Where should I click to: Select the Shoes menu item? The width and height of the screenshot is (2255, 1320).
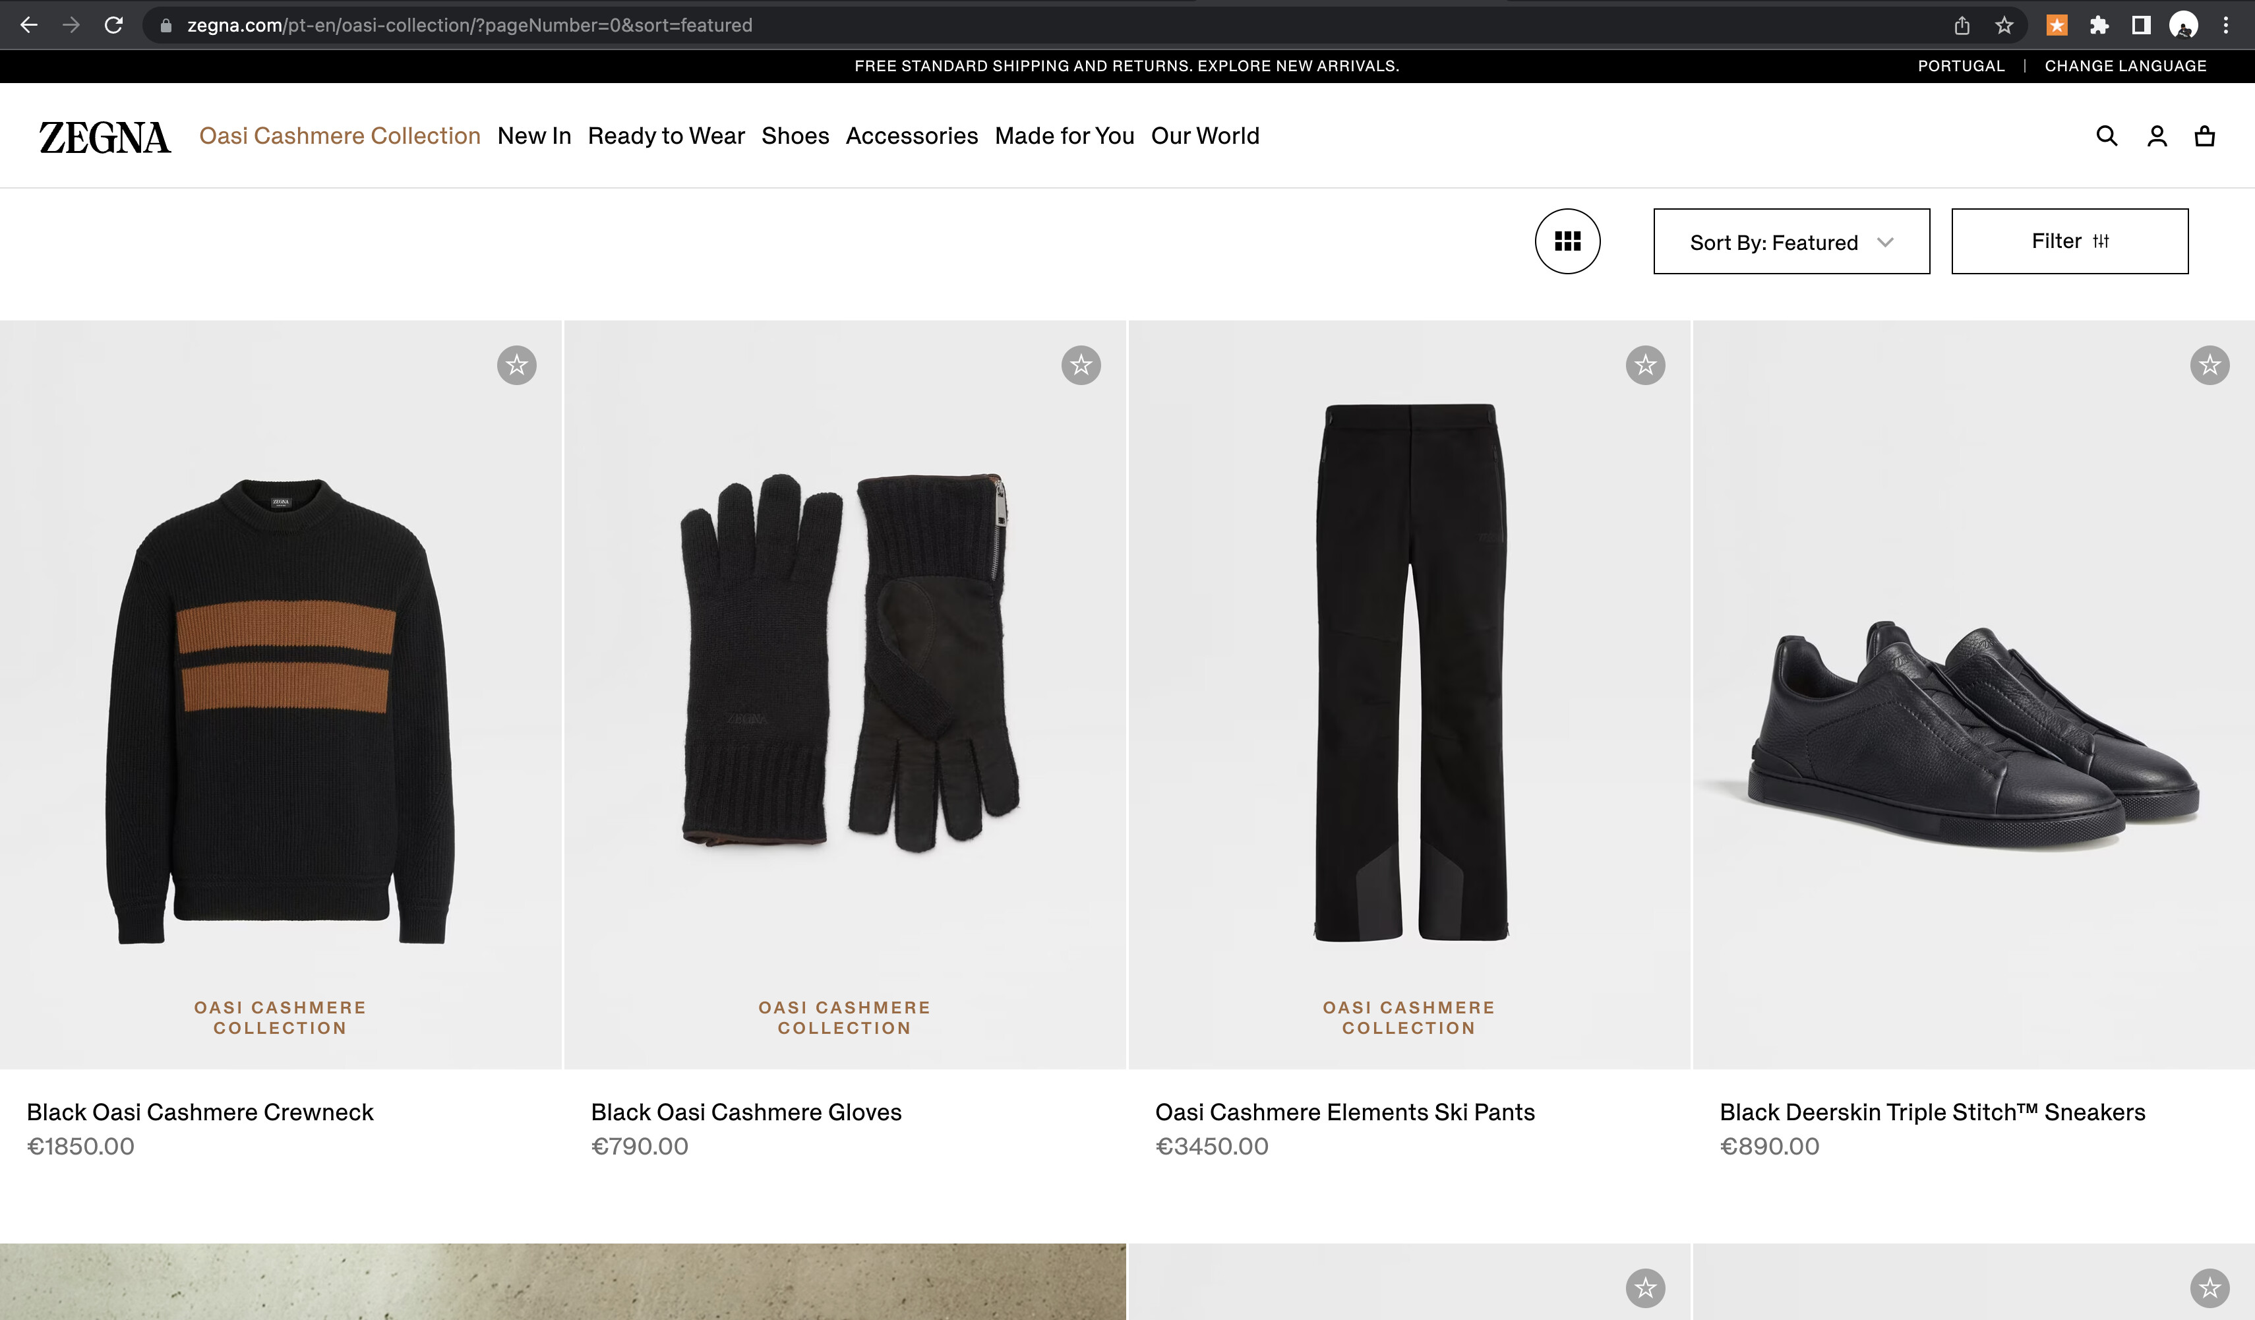click(795, 136)
